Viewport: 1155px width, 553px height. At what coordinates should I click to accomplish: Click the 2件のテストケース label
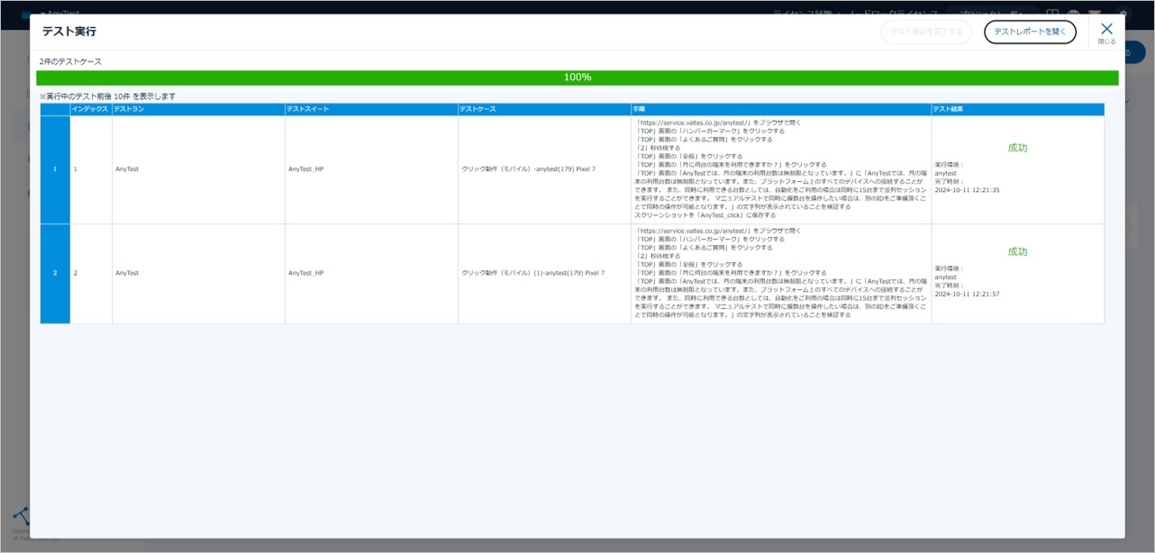71,61
